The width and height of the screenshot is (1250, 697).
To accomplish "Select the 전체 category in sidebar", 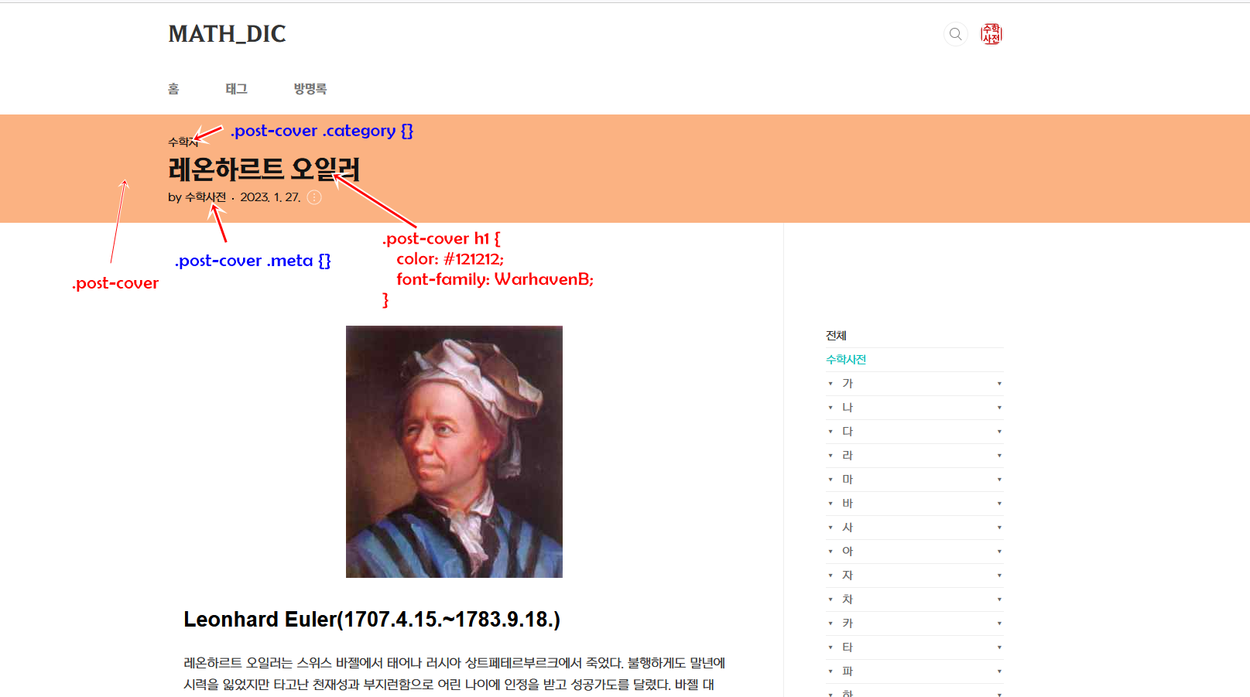I will click(x=836, y=336).
